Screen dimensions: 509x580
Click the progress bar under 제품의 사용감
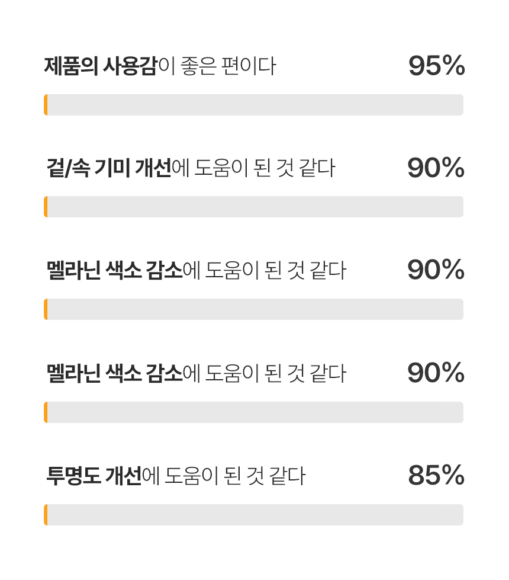point(254,105)
